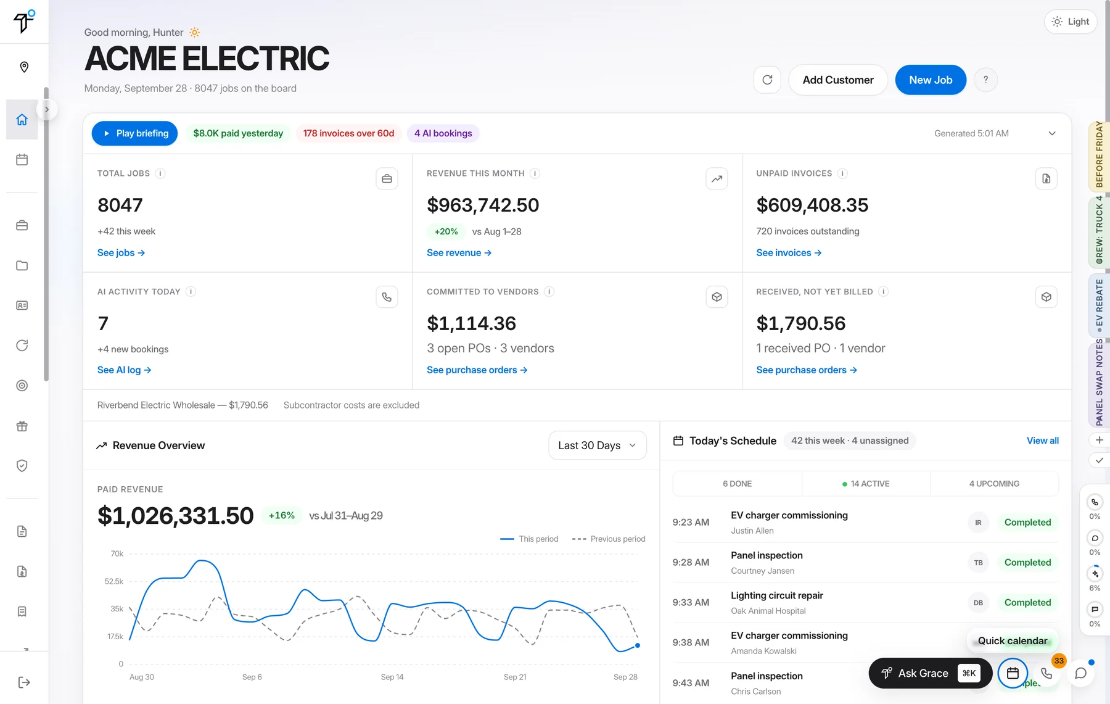Screen dimensions: 1110x704
Task: Follow the See invoices link
Action: [x=789, y=253]
